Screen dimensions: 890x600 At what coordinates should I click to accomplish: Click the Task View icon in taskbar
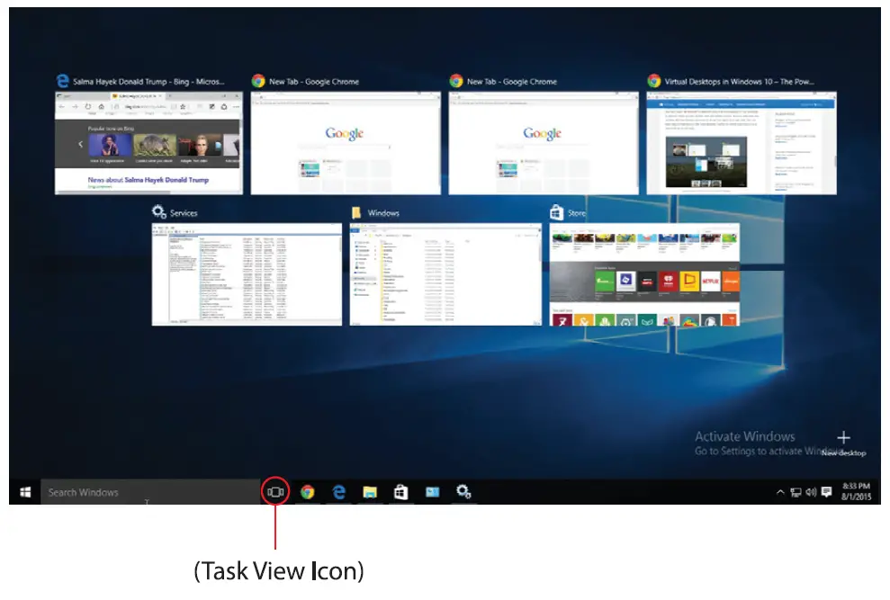[x=275, y=492]
